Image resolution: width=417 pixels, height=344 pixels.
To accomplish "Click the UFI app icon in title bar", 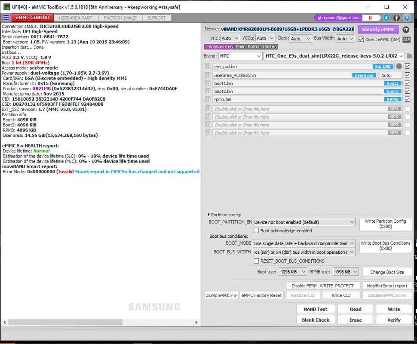I will 6,7.
